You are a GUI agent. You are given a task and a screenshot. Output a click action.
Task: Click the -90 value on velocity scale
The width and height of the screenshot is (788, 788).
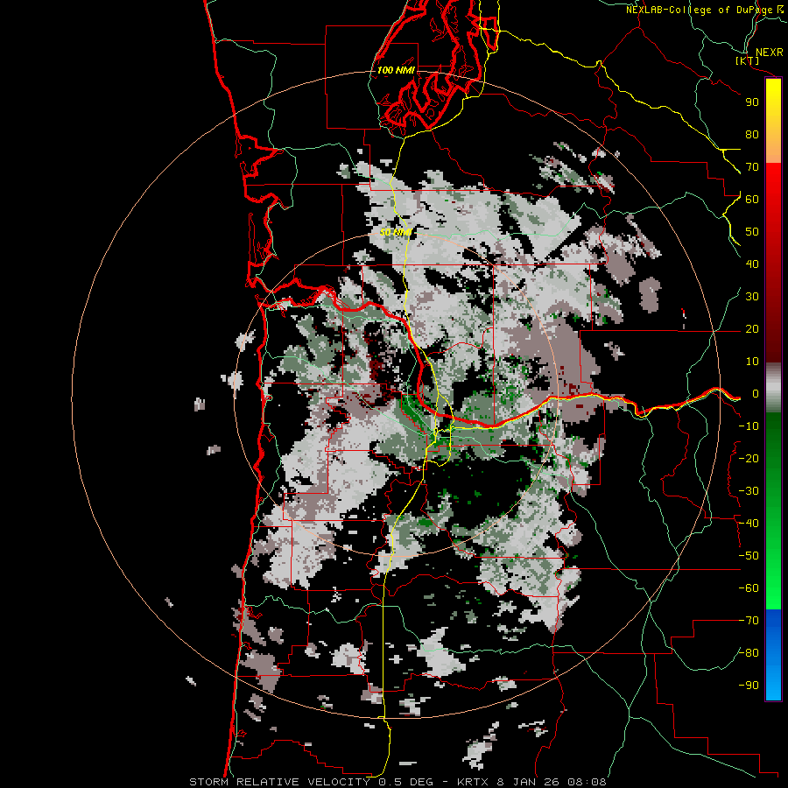coord(749,686)
